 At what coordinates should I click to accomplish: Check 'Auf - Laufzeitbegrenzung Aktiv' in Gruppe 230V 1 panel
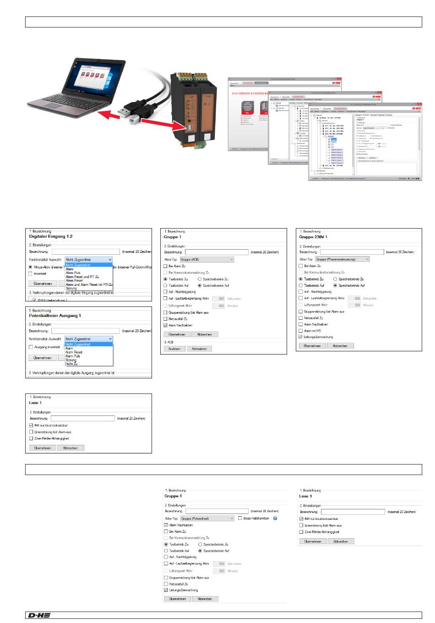[301, 298]
